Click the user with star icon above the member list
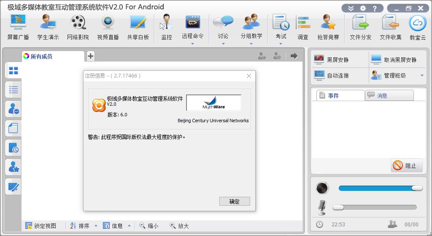This screenshot has height=236, width=432. click(262, 56)
